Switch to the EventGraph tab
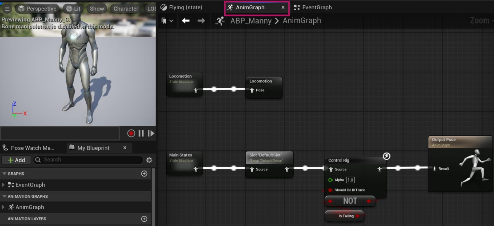Viewport: 494px width, 226px height. (313, 8)
